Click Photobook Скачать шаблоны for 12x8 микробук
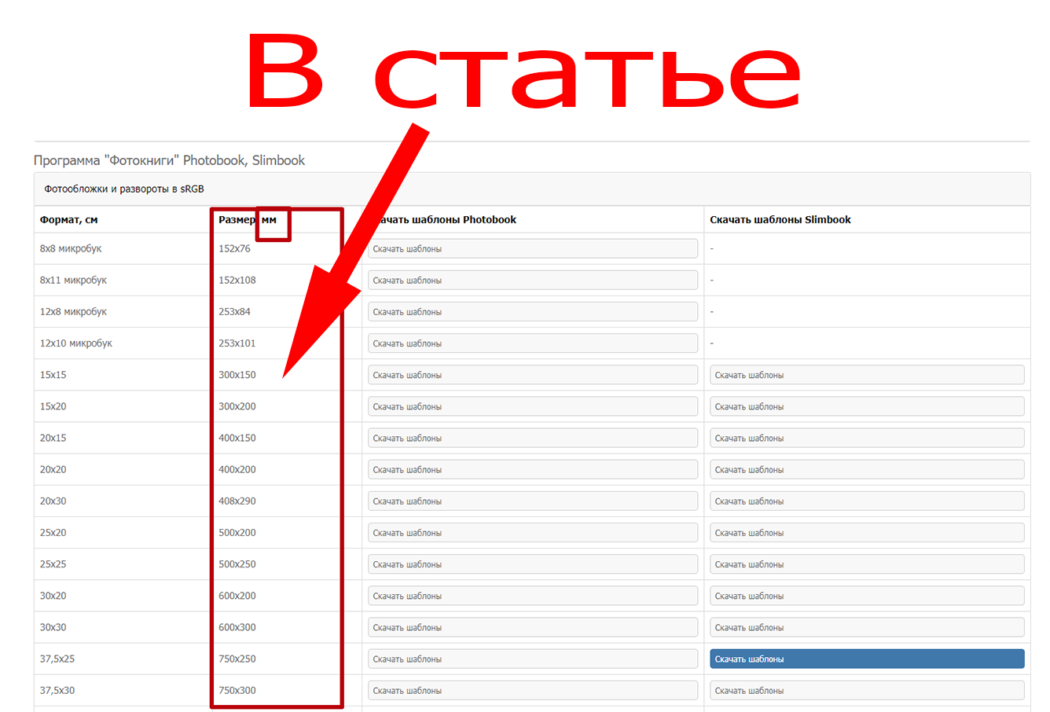1050x712 pixels. coord(532,312)
